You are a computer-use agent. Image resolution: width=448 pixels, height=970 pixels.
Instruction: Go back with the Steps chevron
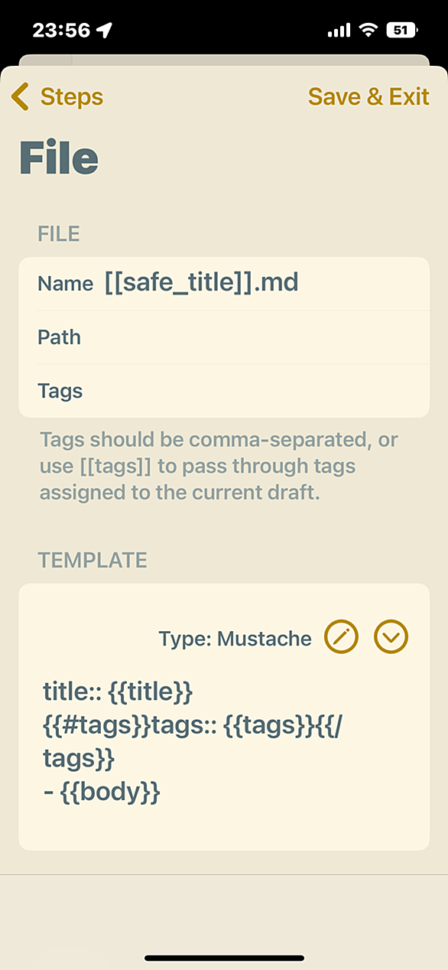click(20, 97)
